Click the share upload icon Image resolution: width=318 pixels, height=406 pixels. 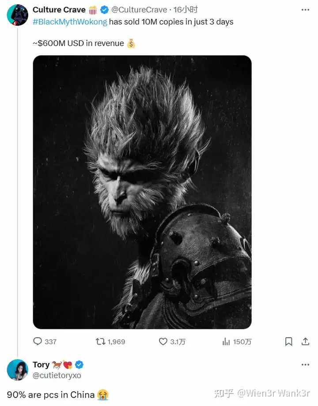[x=305, y=341]
